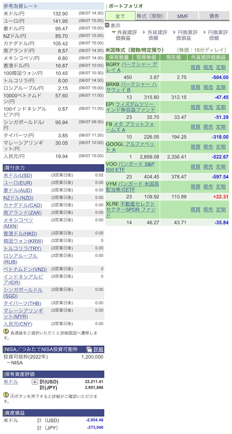Click 現売 for FB row

point(208,127)
